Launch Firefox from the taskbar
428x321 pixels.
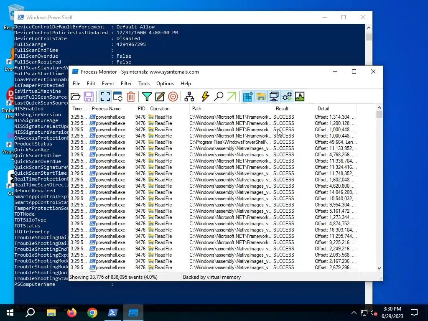point(72,313)
